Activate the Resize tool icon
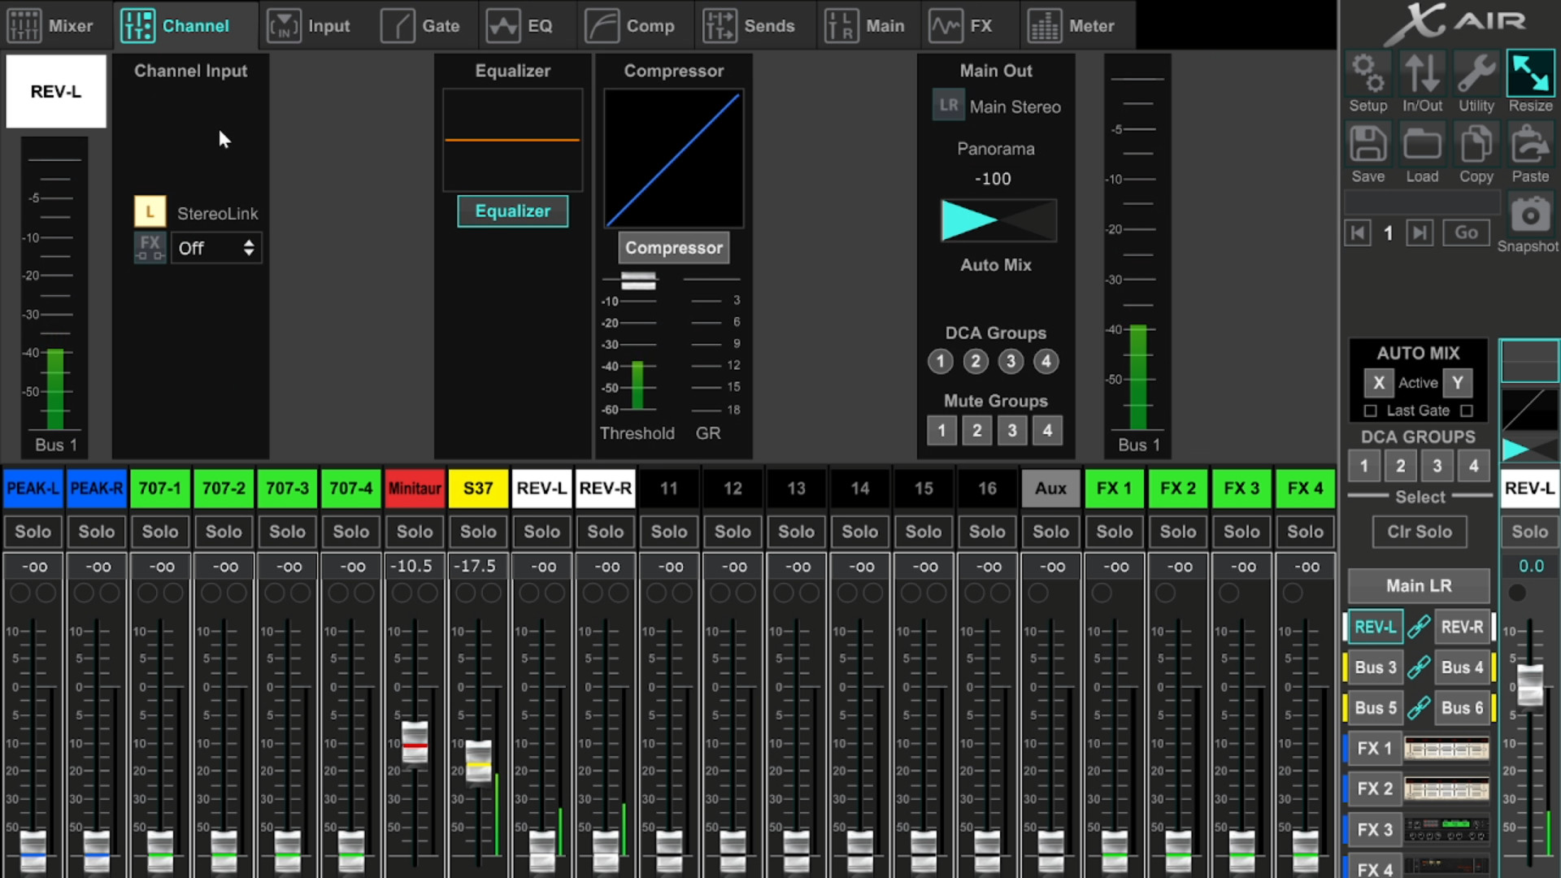The image size is (1561, 878). pos(1529,73)
